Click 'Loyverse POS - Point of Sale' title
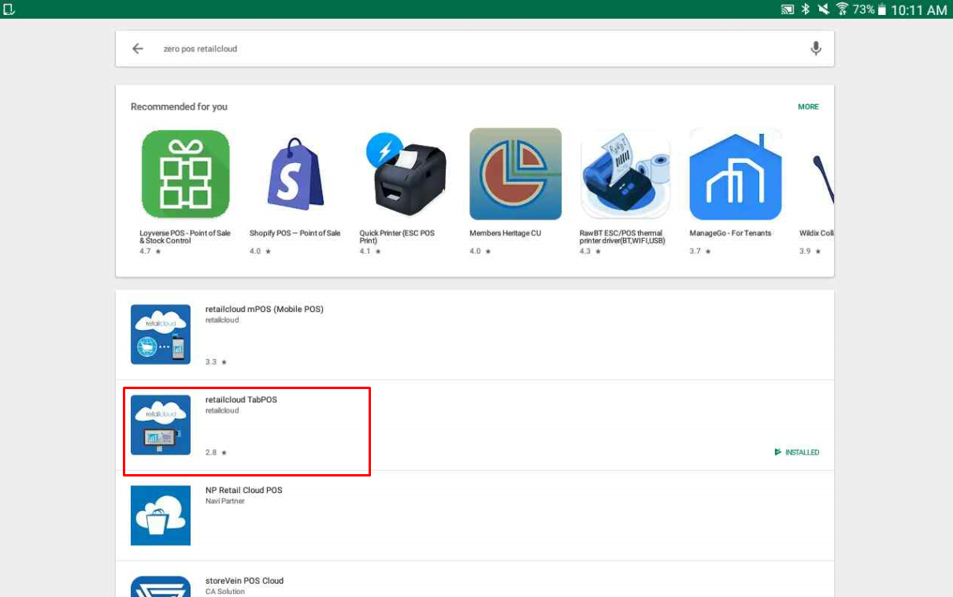The width and height of the screenshot is (953, 597). pyautogui.click(x=185, y=237)
